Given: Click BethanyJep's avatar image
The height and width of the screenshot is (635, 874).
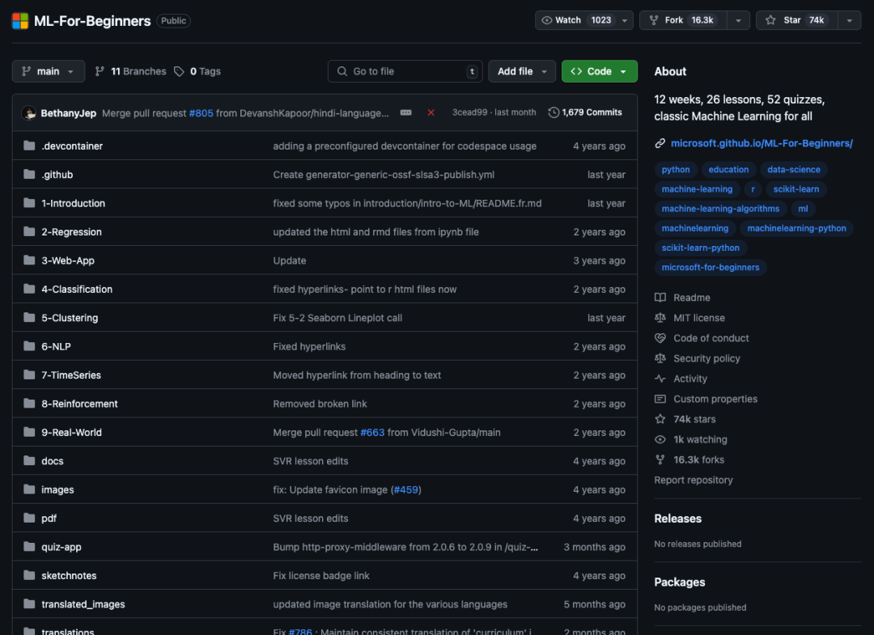Looking at the screenshot, I should tap(29, 113).
